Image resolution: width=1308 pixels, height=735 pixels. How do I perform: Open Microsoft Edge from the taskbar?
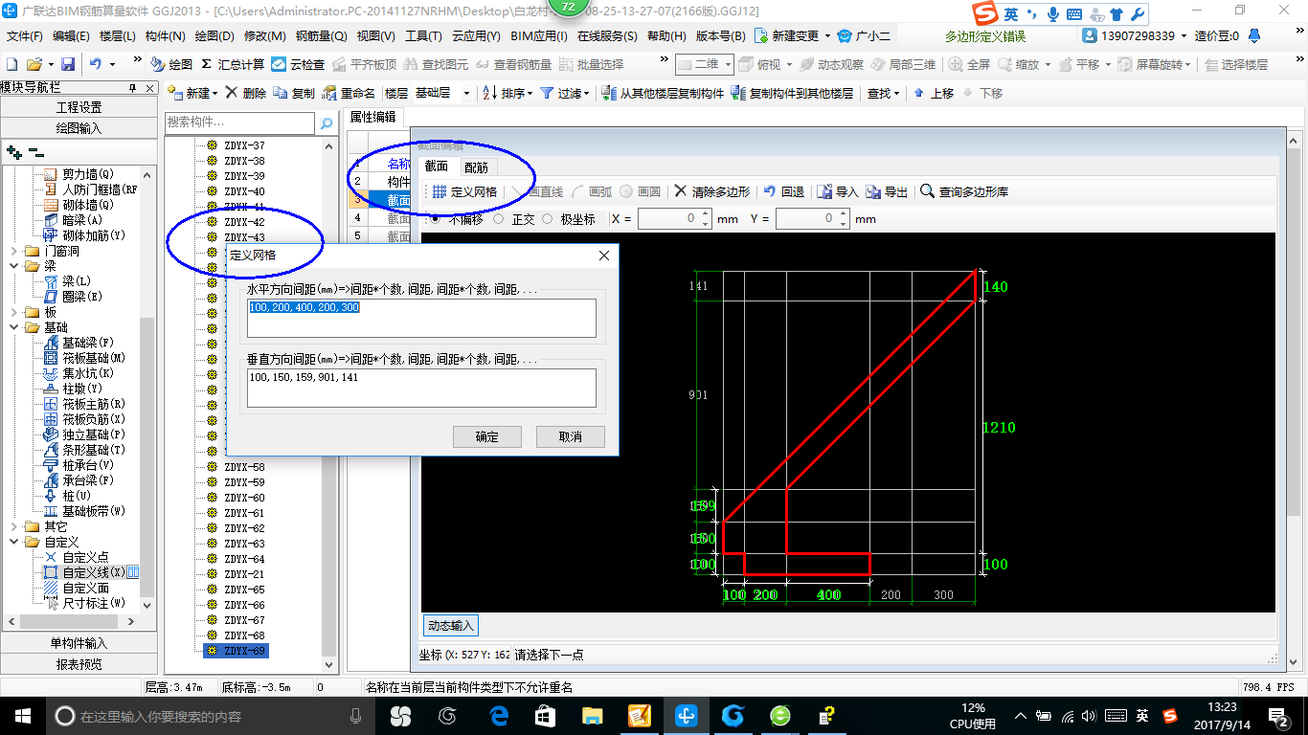(x=498, y=716)
